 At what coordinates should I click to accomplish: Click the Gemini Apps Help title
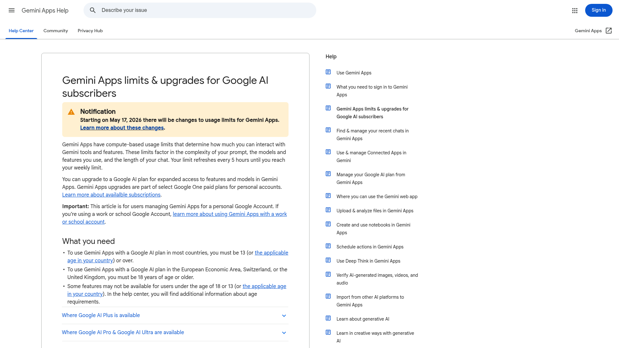[x=45, y=11]
